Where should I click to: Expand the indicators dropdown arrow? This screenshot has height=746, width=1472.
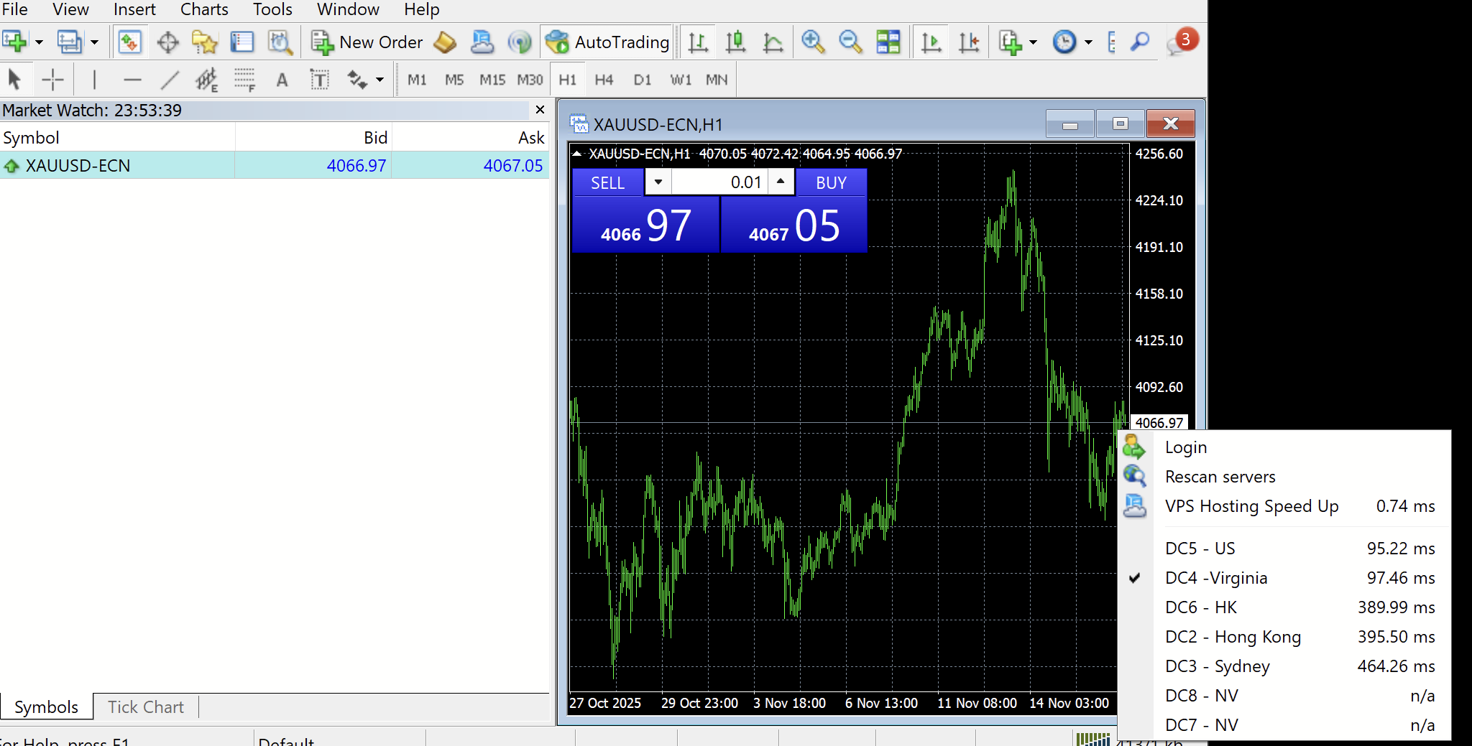pos(1034,42)
